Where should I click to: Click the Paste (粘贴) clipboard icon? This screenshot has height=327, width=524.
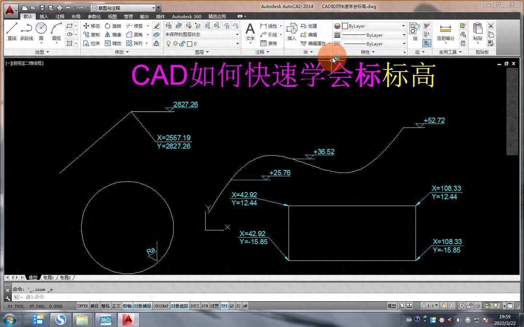(477, 31)
